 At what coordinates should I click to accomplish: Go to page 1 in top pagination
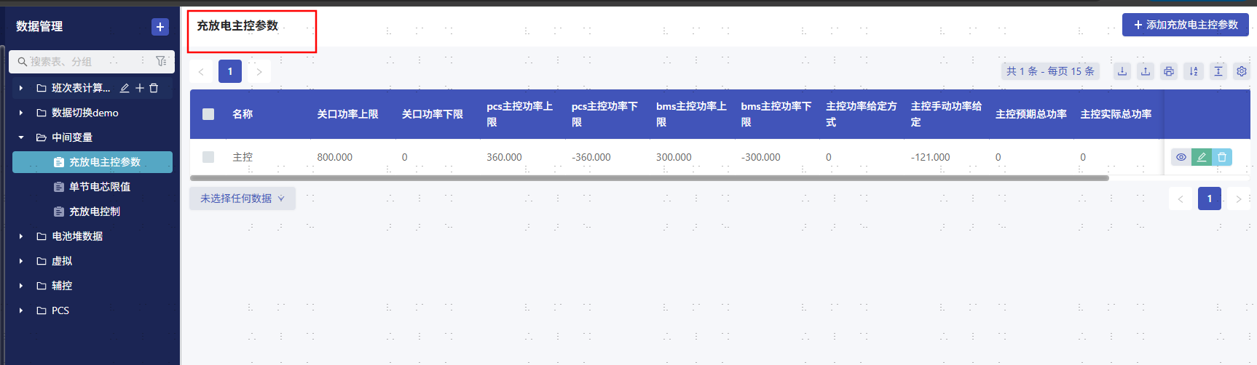click(x=230, y=71)
